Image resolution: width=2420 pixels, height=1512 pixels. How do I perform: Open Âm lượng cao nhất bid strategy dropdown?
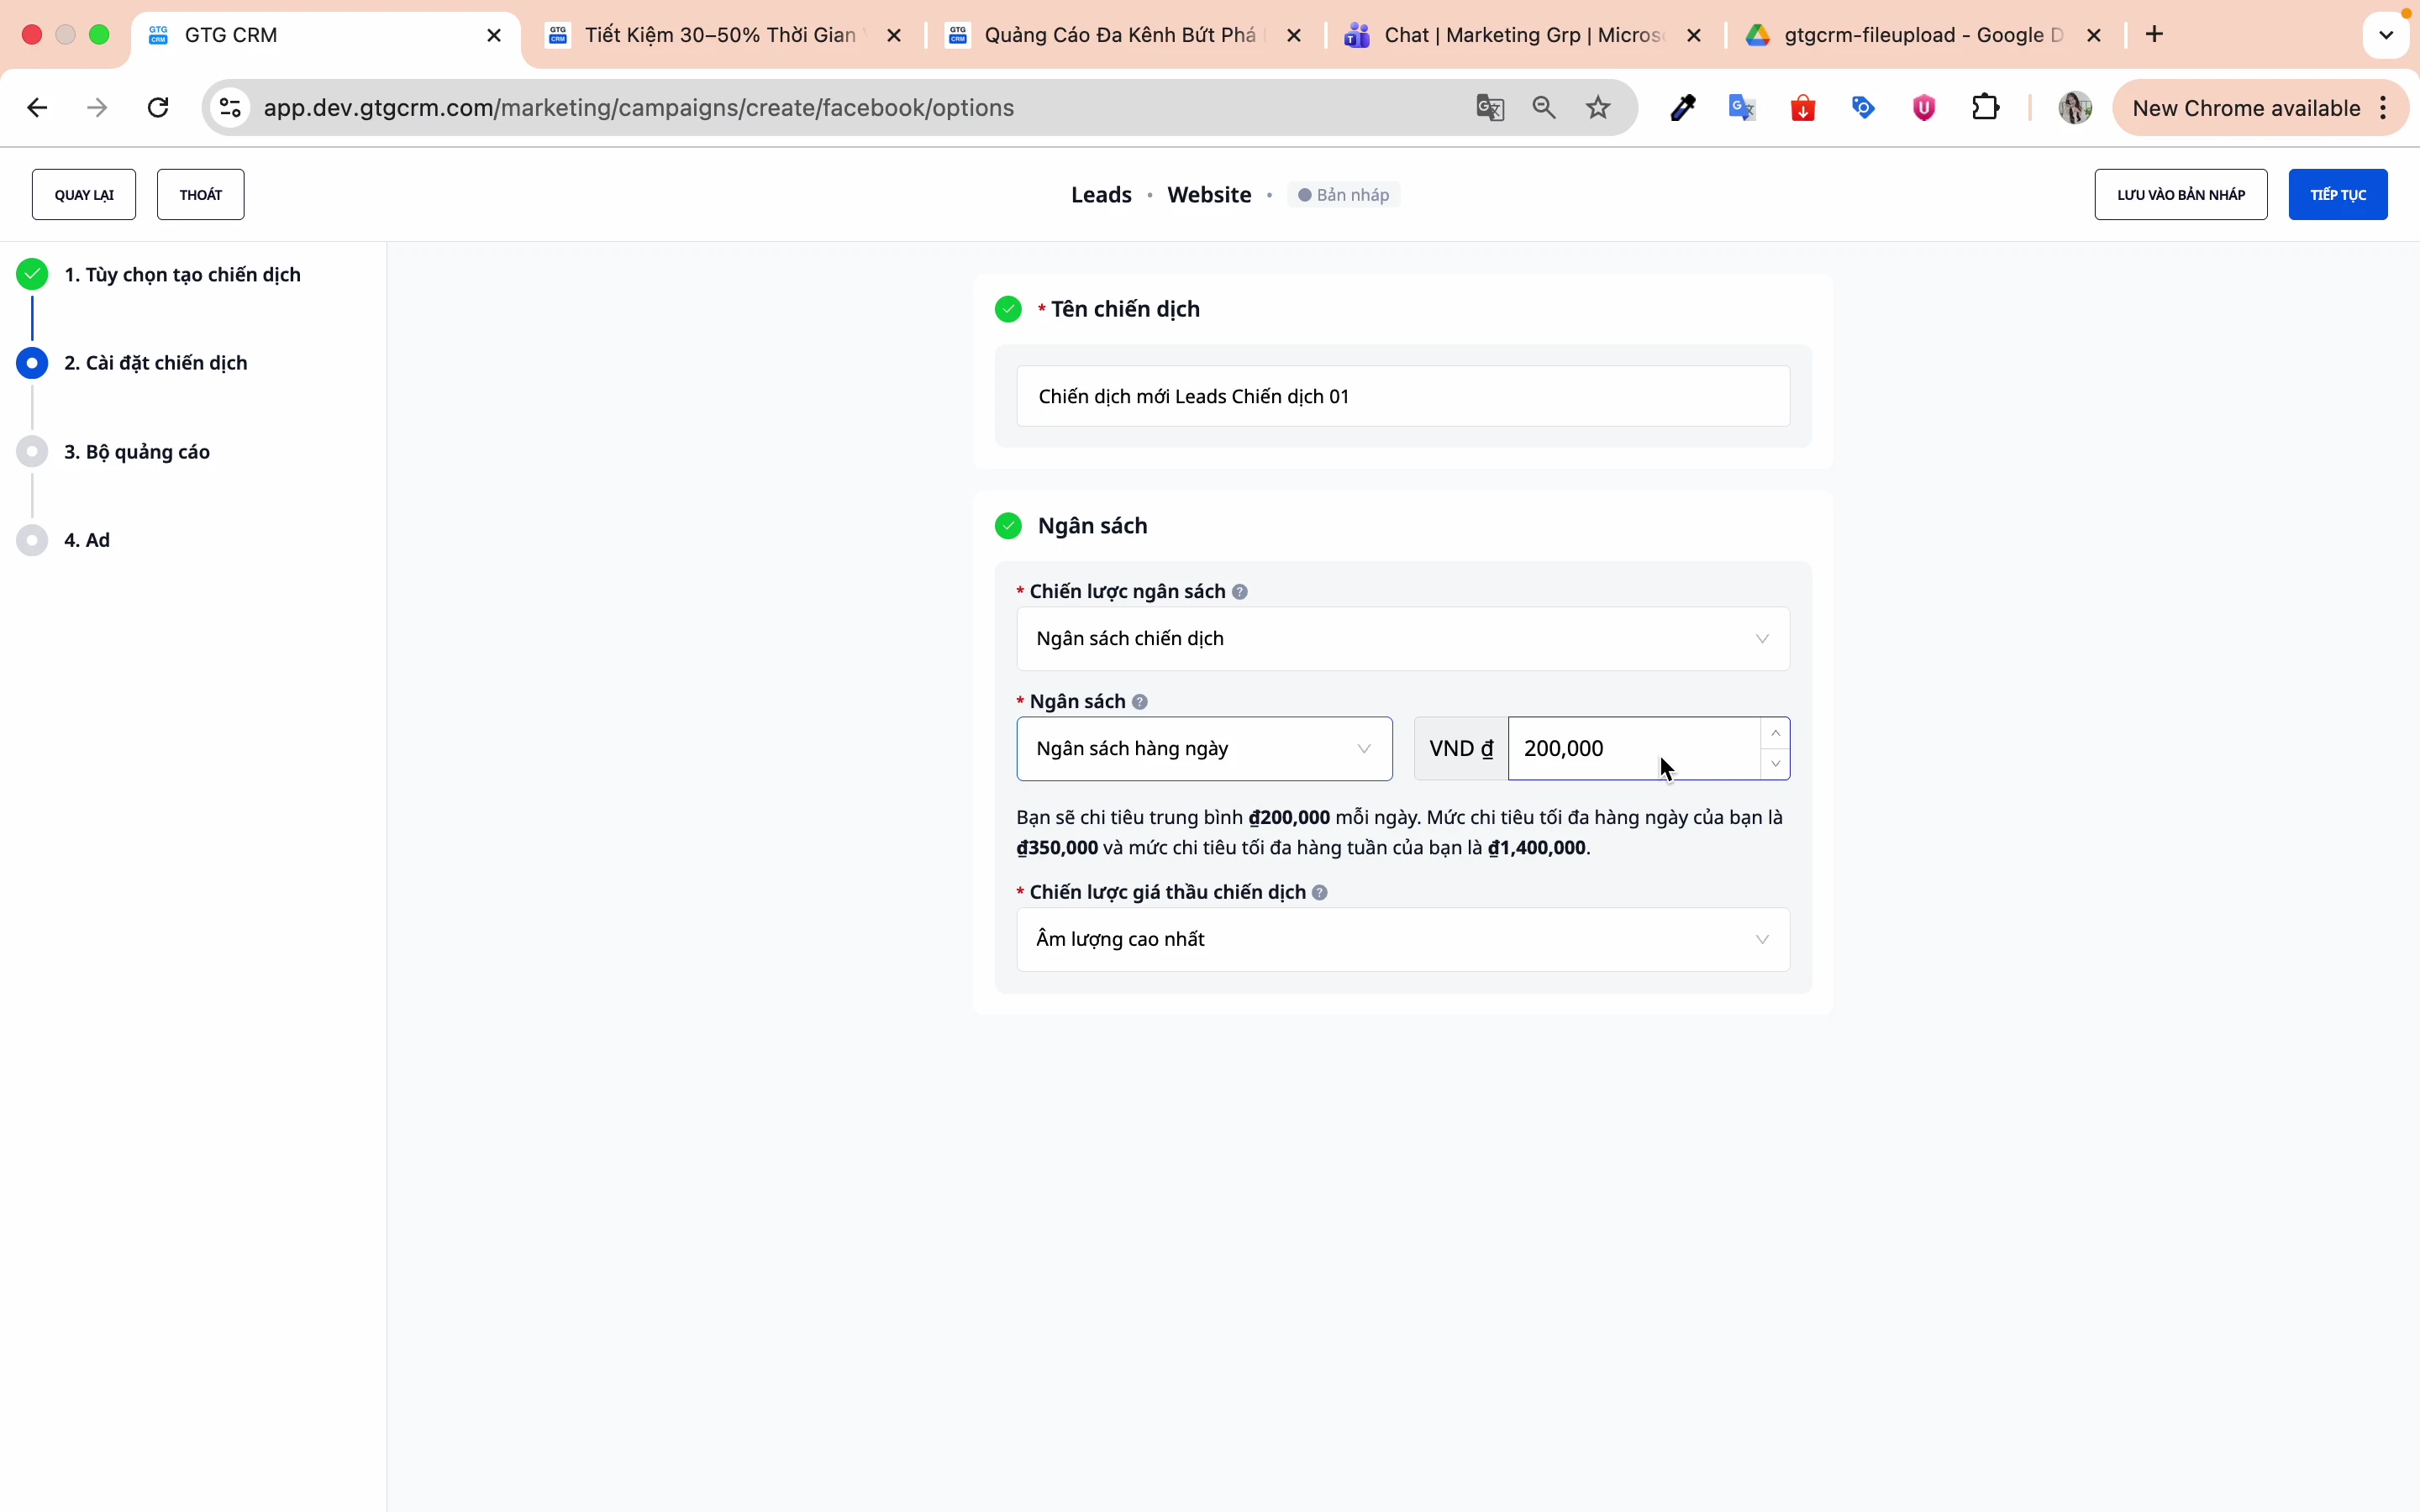point(1402,939)
